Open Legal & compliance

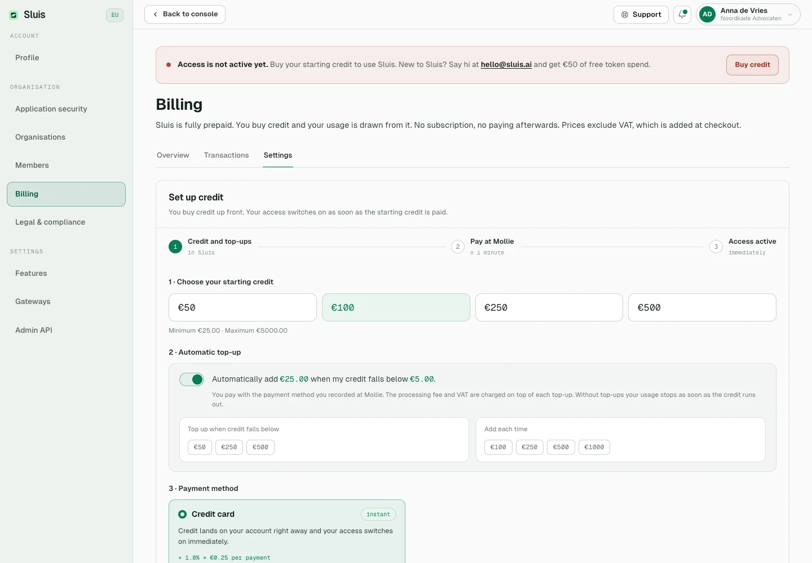coord(66,222)
